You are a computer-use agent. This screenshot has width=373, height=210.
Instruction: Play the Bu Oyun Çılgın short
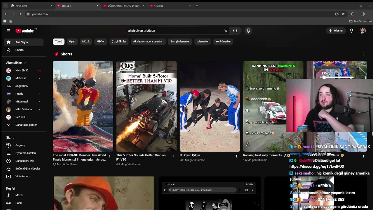tap(210, 106)
